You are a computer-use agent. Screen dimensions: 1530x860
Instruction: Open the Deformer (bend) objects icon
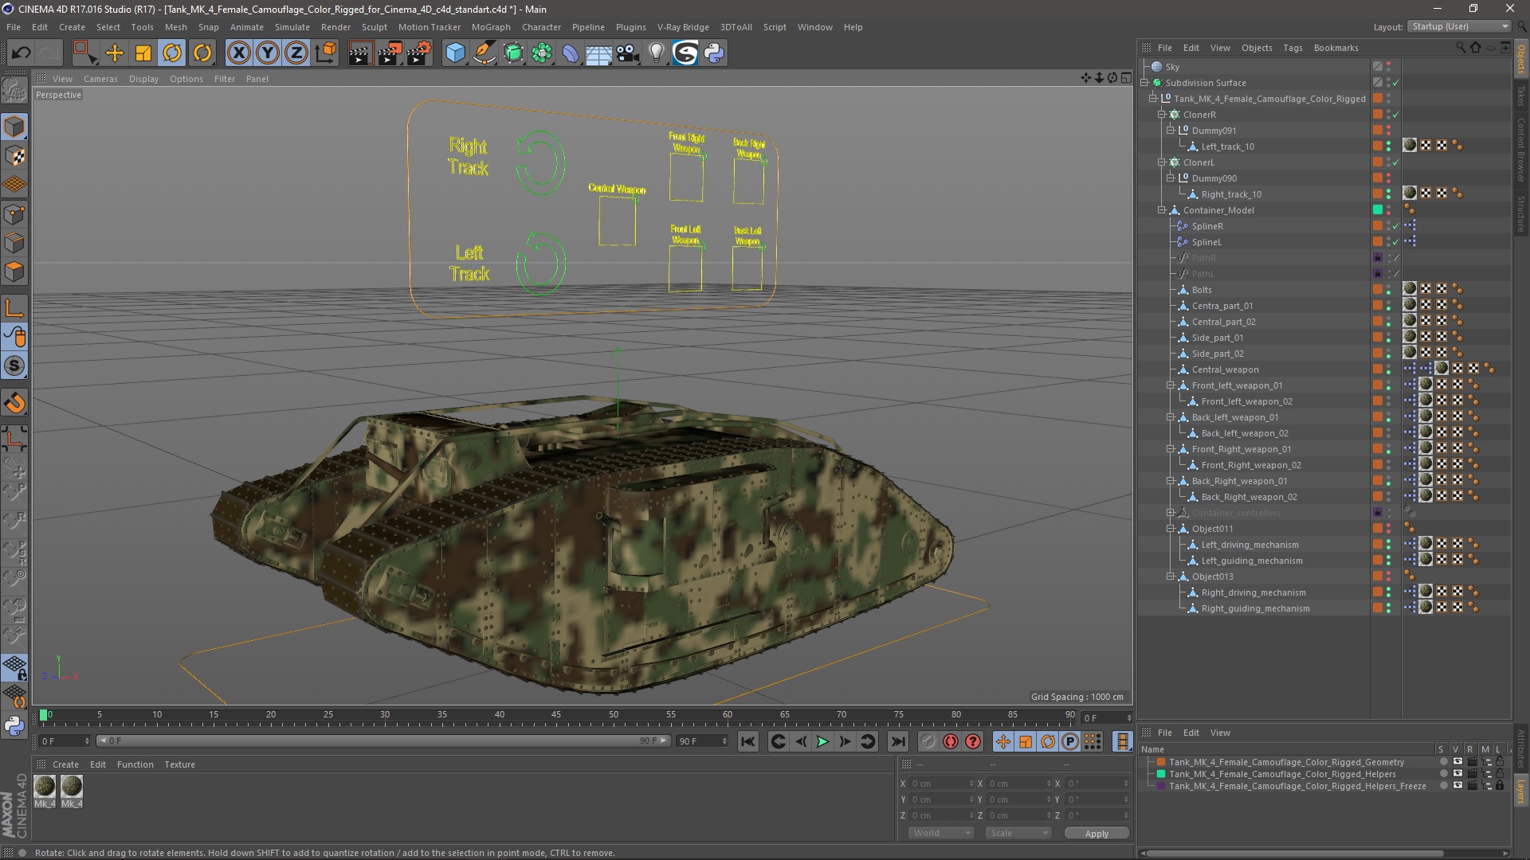coord(571,53)
